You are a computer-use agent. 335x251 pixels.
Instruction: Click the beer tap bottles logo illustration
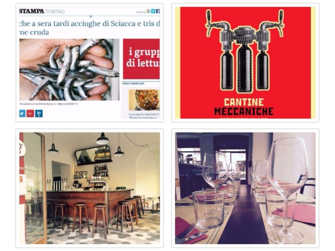click(244, 51)
